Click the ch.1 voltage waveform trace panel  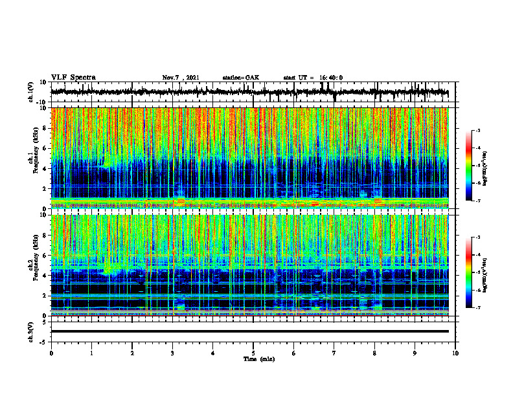[253, 92]
